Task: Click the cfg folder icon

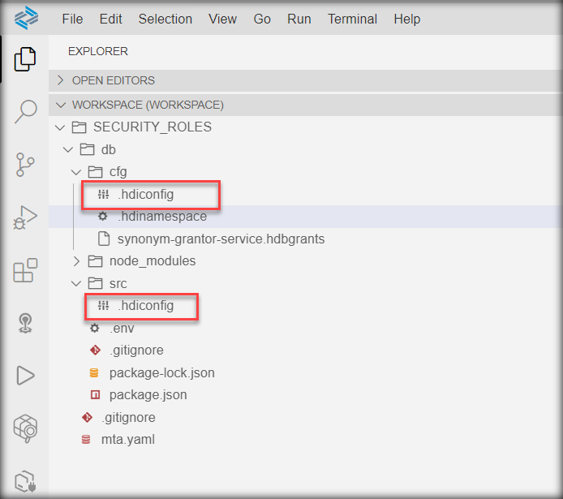Action: click(95, 172)
